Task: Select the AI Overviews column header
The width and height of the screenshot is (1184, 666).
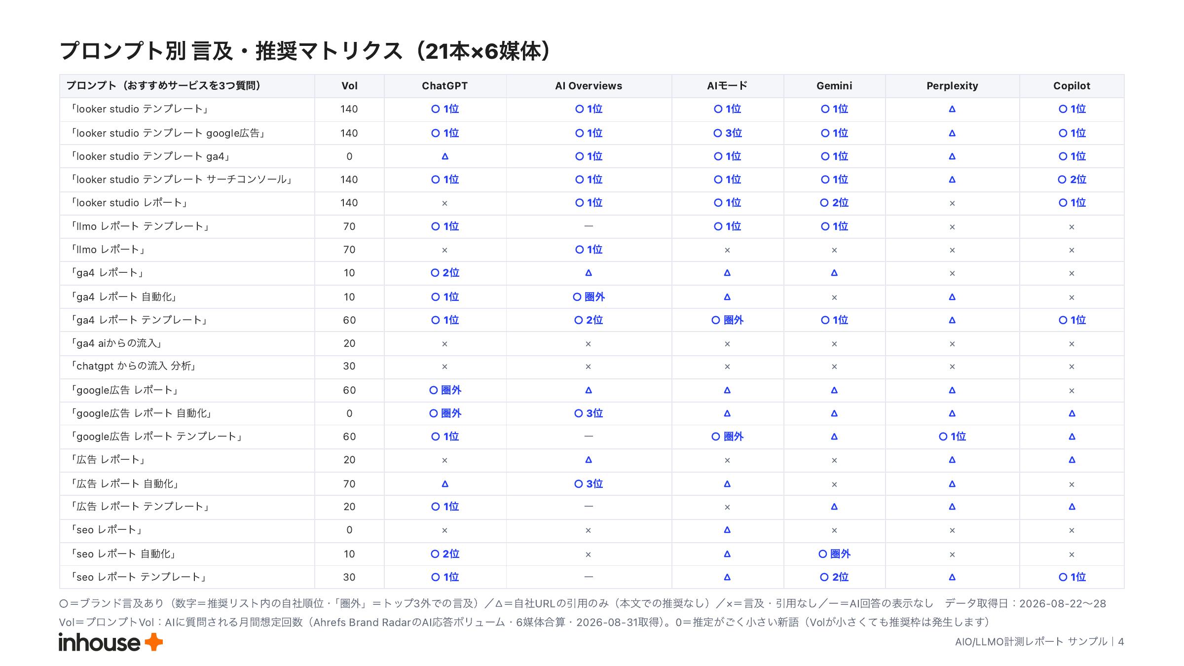Action: coord(589,86)
